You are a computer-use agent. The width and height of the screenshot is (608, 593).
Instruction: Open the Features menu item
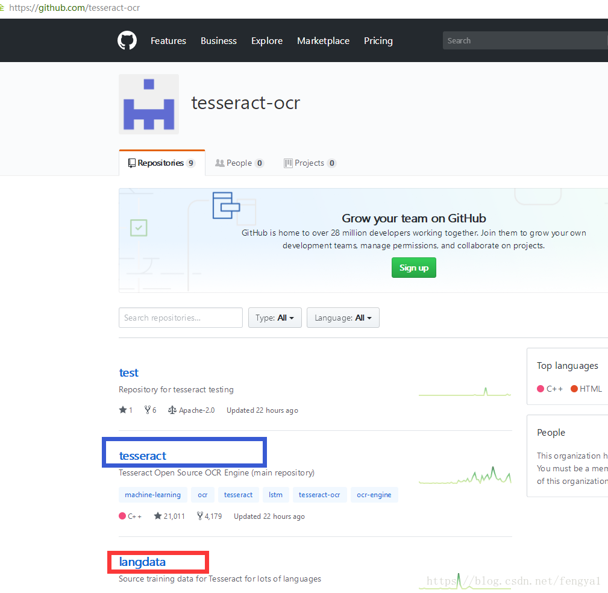[x=168, y=41]
